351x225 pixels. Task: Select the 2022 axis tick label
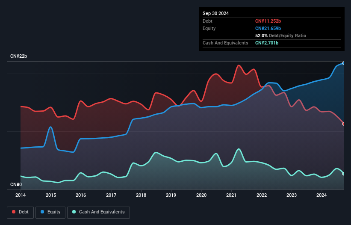click(x=262, y=195)
